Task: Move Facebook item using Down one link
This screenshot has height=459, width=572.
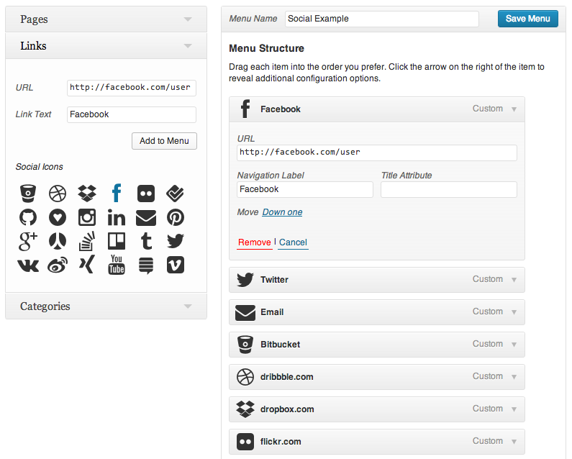Action: pos(282,212)
